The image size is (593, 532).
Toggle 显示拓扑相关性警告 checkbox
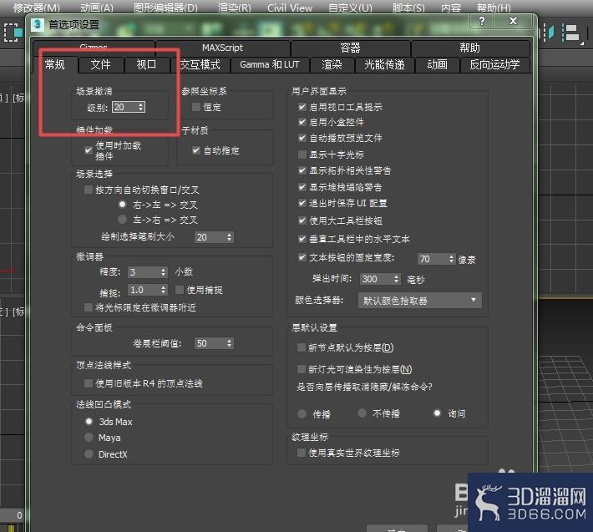[x=302, y=170]
